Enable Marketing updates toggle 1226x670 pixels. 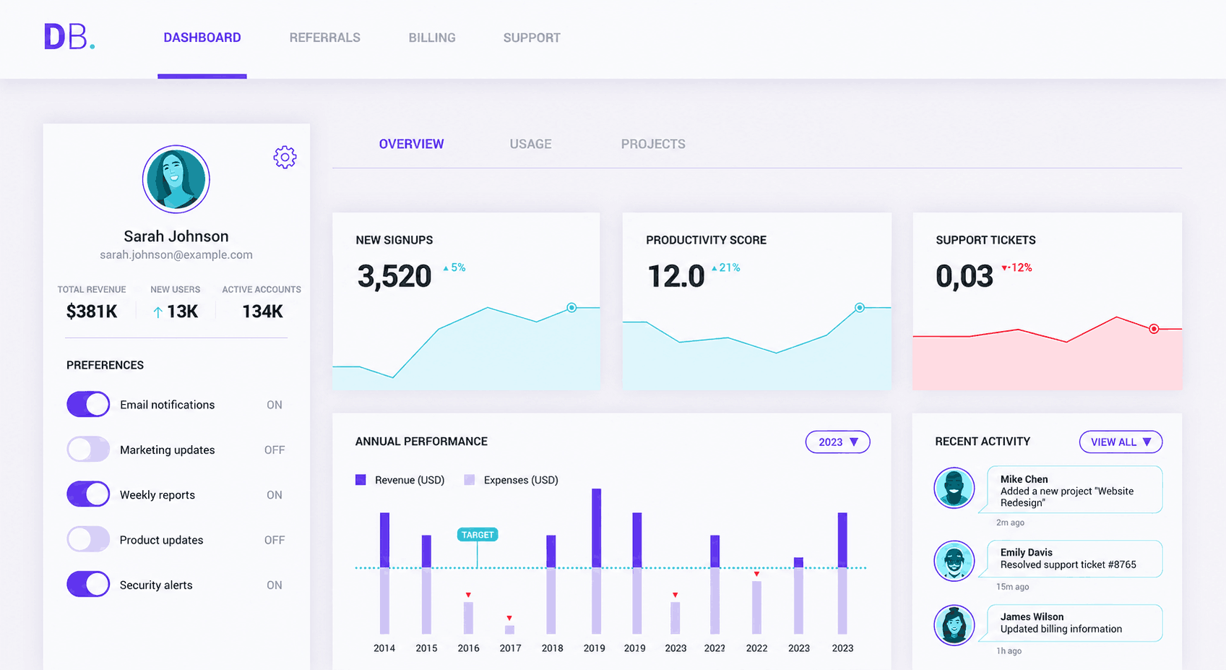point(88,450)
